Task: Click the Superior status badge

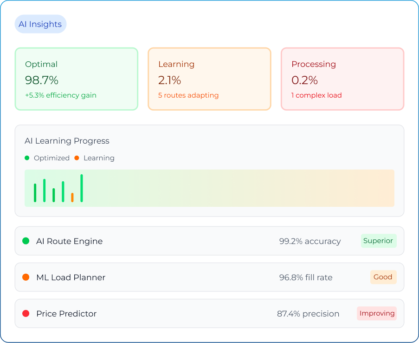Action: click(x=378, y=241)
